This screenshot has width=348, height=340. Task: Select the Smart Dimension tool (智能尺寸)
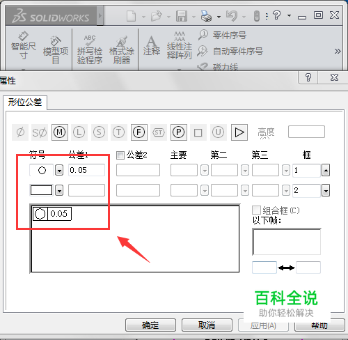point(23,45)
